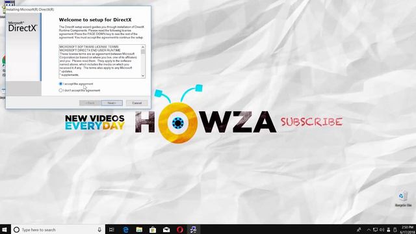The height and width of the screenshot is (234, 416).
Task: Click 'MICROSOFT SOFTWARE LICENSE TERMS' line
Action: coord(89,47)
